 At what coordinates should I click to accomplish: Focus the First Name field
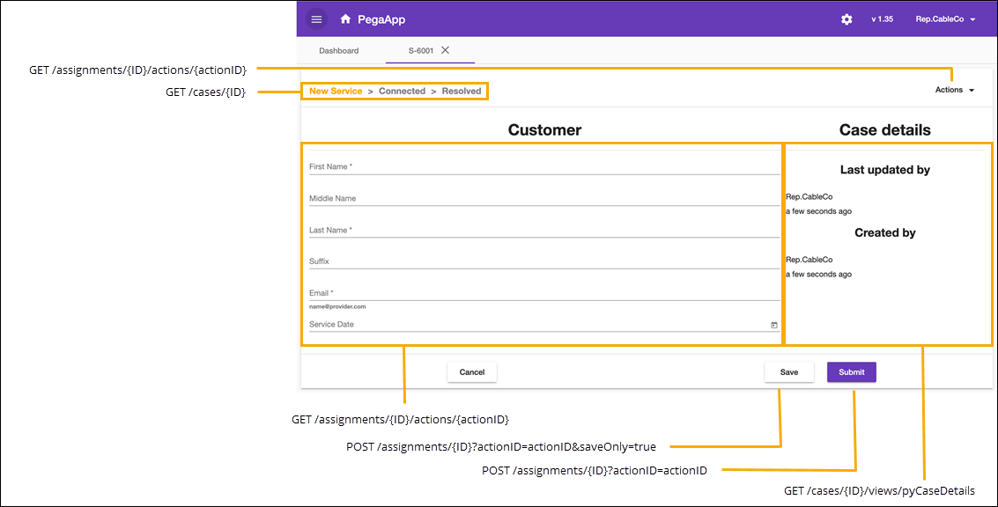[x=543, y=166]
